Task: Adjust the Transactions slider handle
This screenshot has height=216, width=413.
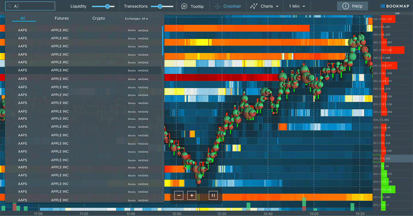Action: (160, 6)
